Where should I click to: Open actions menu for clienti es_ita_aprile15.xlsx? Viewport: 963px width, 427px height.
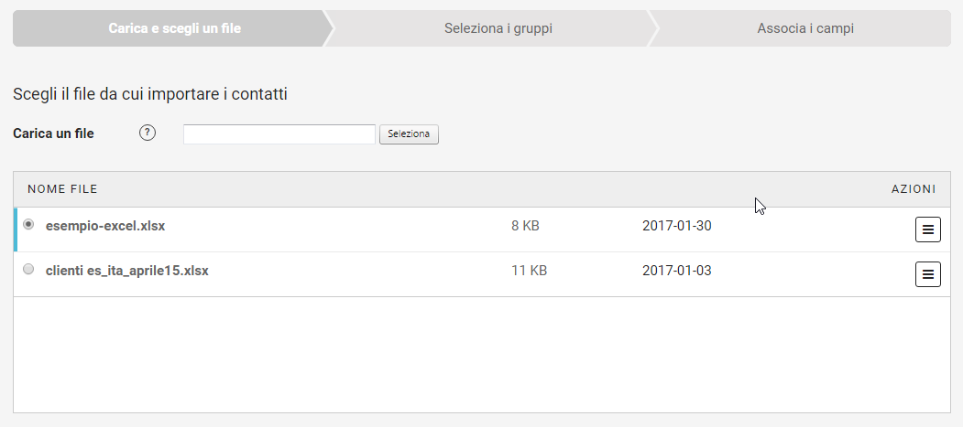[927, 273]
